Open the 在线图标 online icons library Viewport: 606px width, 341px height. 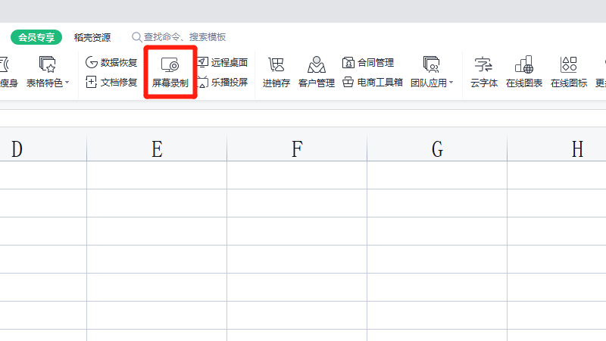(569, 72)
